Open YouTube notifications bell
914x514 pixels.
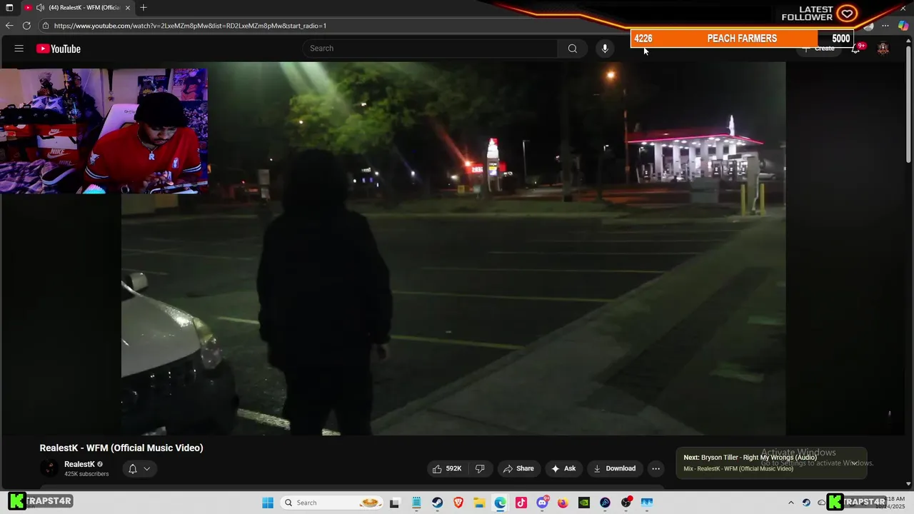pos(855,49)
